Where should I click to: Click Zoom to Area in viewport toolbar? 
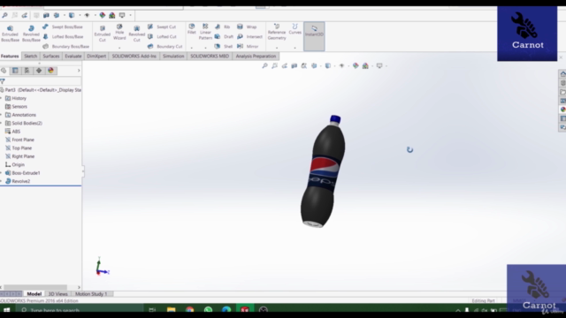[x=275, y=65]
